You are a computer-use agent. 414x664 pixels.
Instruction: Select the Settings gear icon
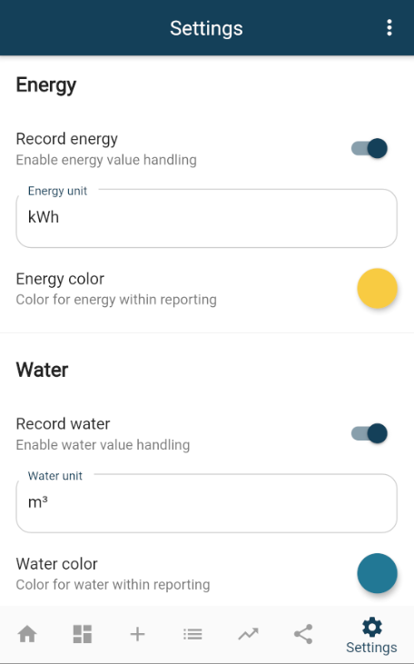click(x=371, y=627)
